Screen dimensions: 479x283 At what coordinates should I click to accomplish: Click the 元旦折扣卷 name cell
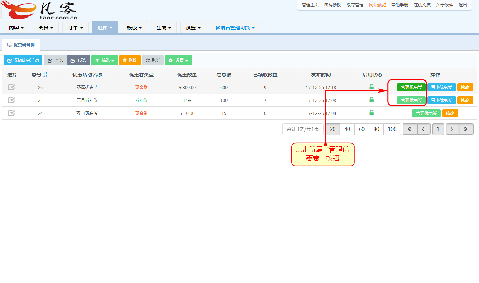(x=87, y=101)
